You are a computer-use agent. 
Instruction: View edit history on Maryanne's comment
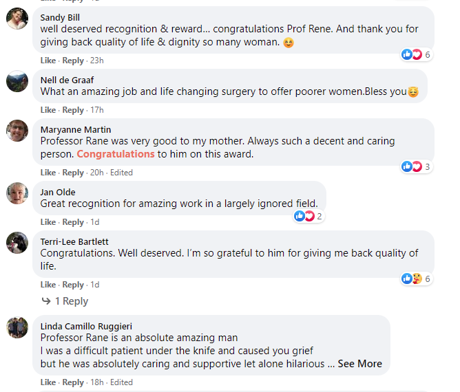click(x=122, y=173)
